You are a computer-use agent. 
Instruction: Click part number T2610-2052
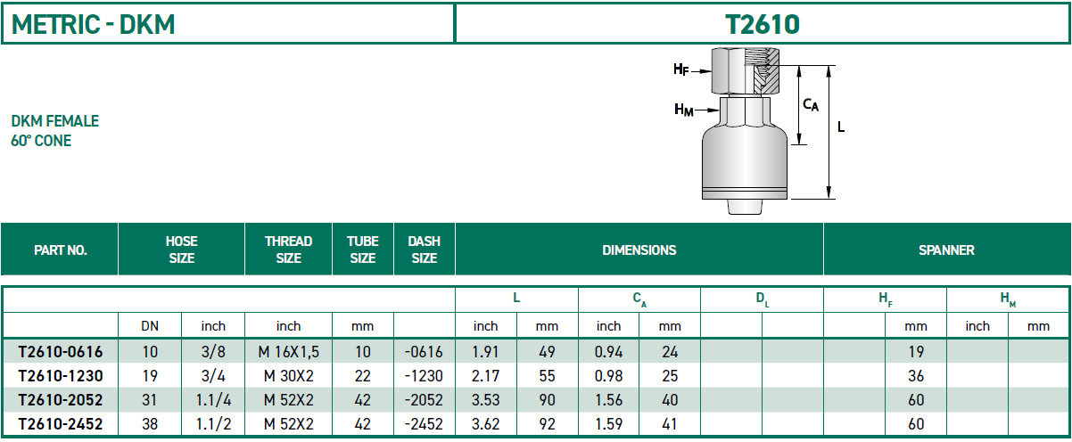(60, 400)
